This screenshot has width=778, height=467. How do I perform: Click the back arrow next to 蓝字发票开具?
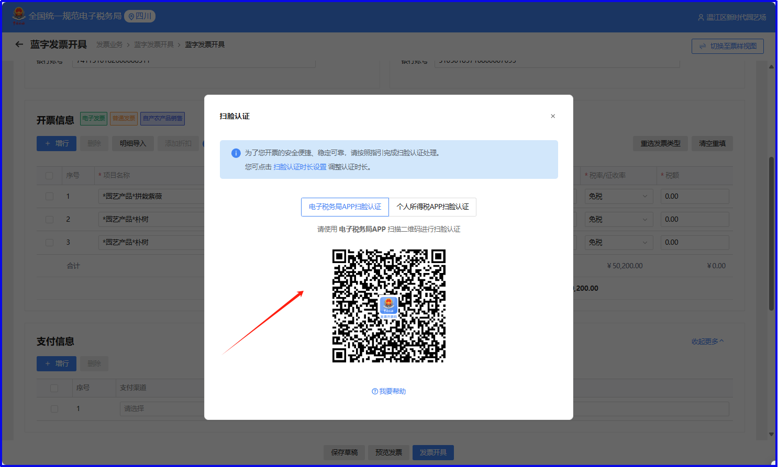(x=19, y=44)
